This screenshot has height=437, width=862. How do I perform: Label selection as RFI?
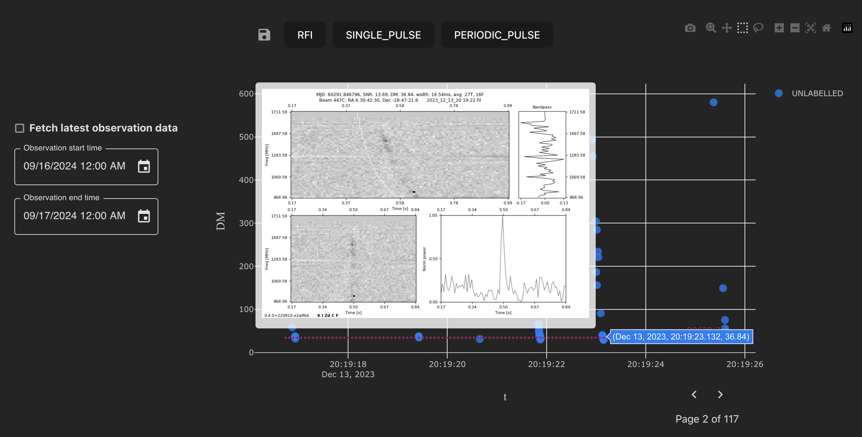point(305,35)
